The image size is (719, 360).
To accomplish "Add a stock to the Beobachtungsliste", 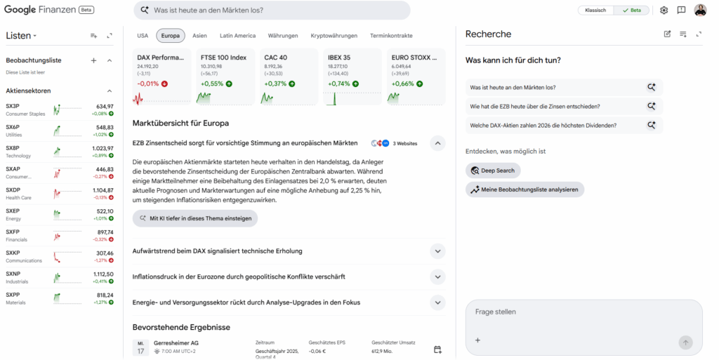I will [x=93, y=60].
